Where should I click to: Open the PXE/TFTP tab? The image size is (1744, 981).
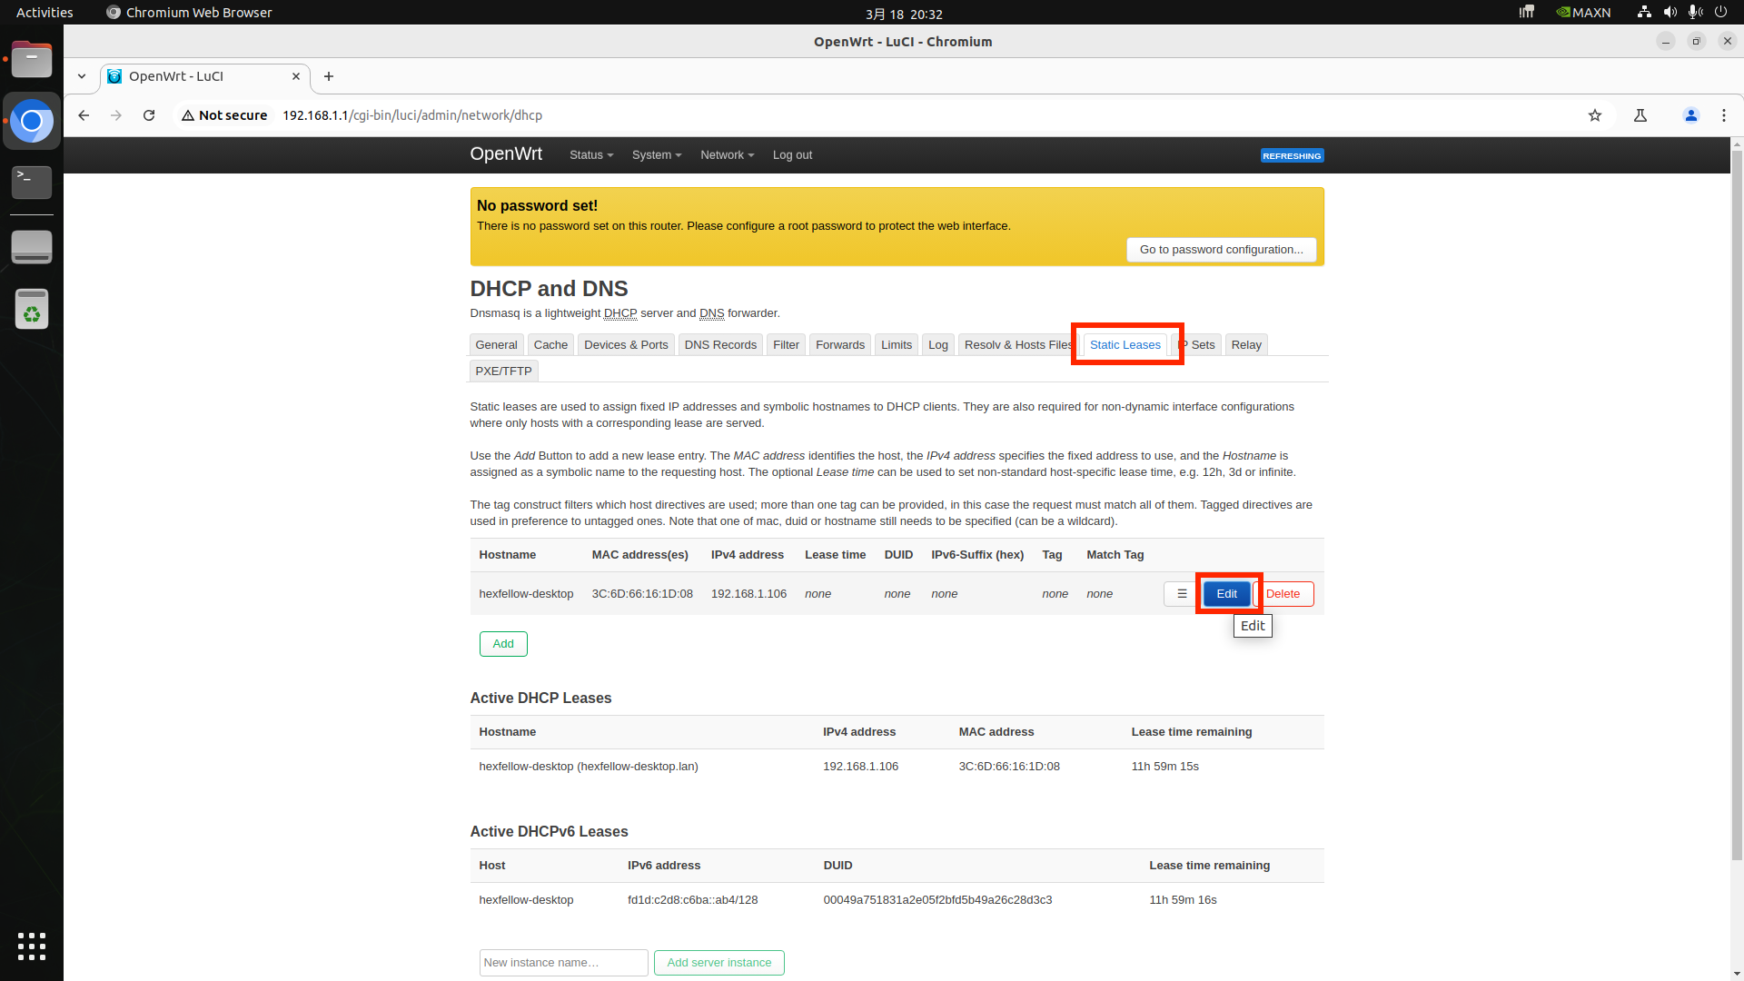tap(503, 372)
